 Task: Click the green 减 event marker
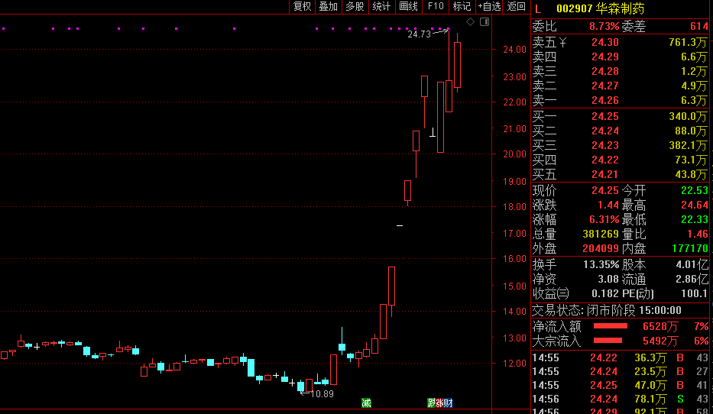(366, 403)
